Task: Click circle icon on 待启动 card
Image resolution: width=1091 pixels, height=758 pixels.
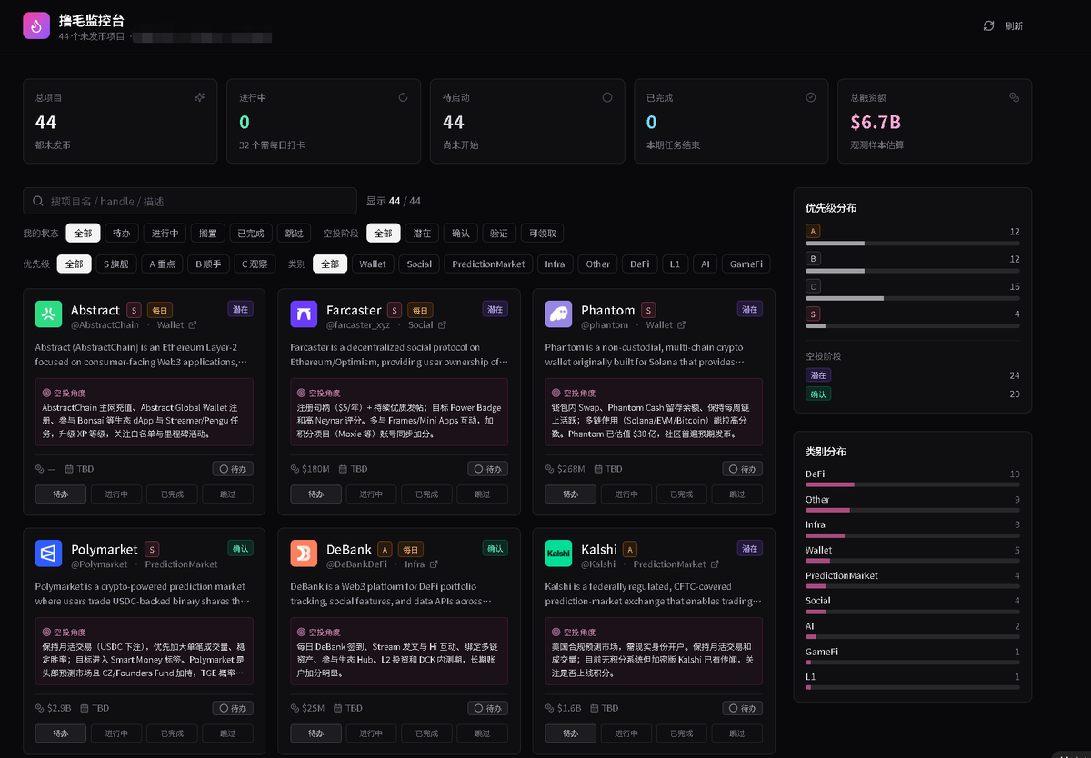Action: (x=607, y=97)
